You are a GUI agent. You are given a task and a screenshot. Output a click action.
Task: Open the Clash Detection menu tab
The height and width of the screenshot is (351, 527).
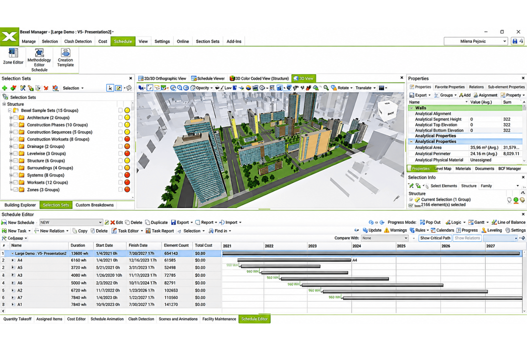78,41
